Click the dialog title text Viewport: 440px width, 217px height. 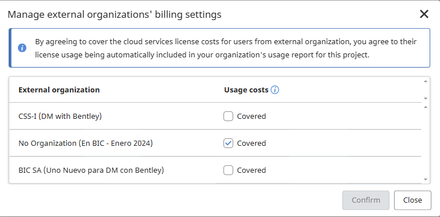click(x=114, y=14)
